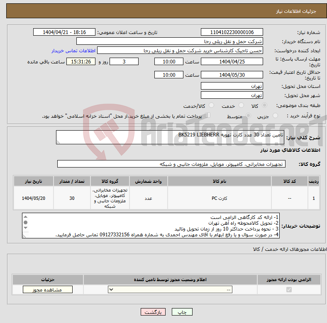Click the گروه کالا column header
This screenshot has height=323, width=327.
tap(110, 181)
